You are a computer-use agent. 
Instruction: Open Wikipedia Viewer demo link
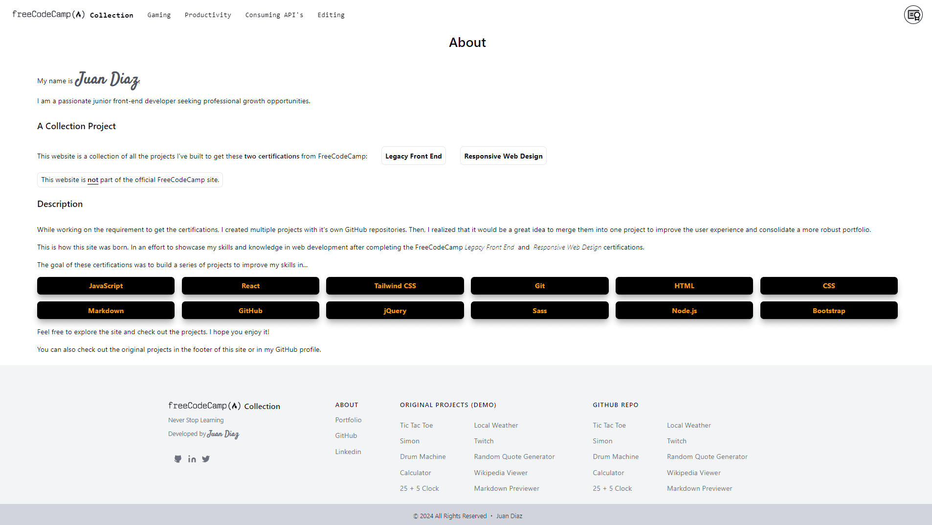point(501,473)
